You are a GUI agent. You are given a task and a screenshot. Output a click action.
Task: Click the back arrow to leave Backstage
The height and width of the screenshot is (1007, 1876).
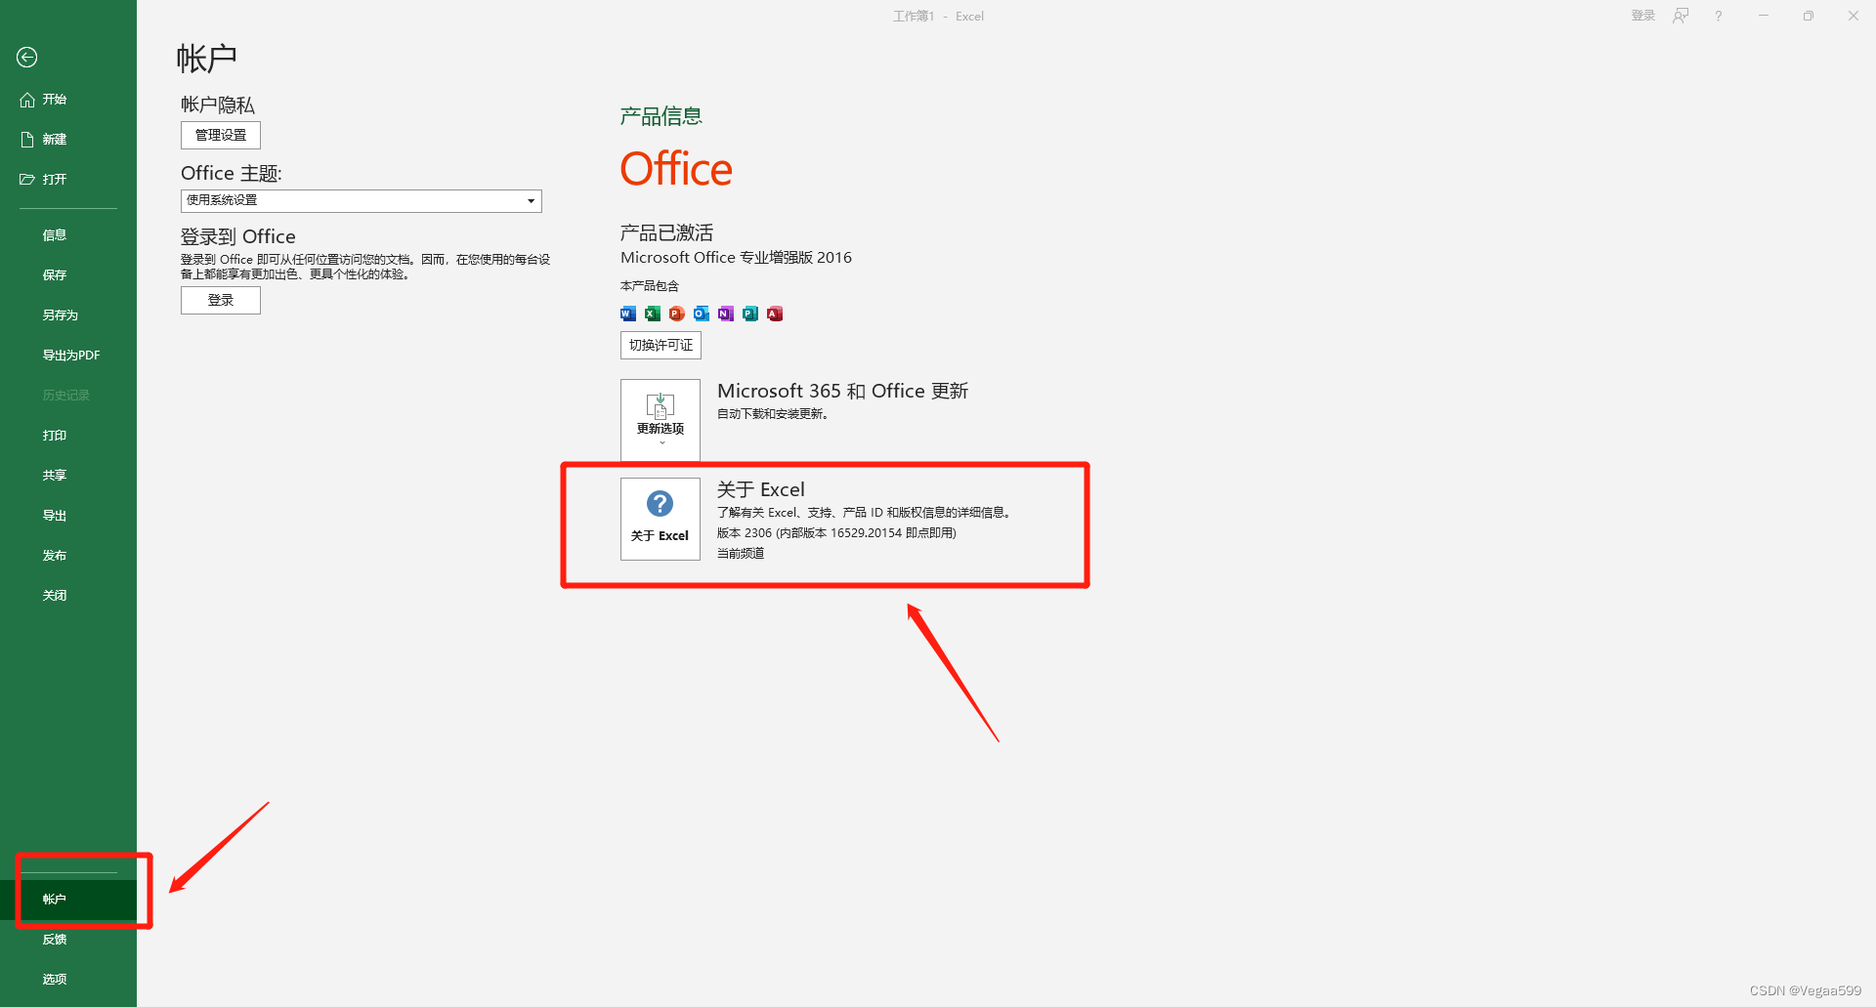tap(27, 58)
